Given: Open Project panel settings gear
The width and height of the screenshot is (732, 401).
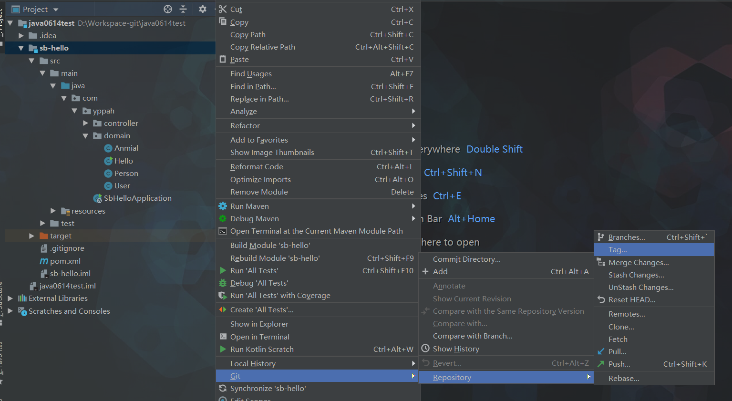Looking at the screenshot, I should click(203, 9).
